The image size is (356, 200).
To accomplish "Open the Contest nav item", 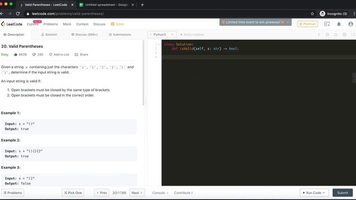I will click(x=82, y=24).
